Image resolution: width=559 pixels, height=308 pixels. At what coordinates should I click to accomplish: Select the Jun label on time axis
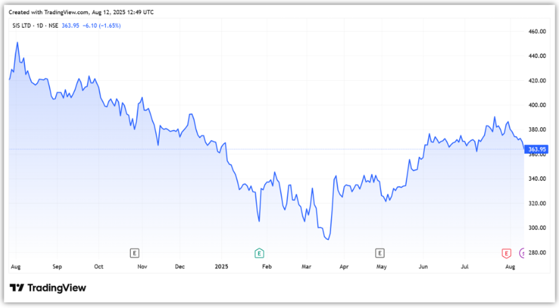423,267
